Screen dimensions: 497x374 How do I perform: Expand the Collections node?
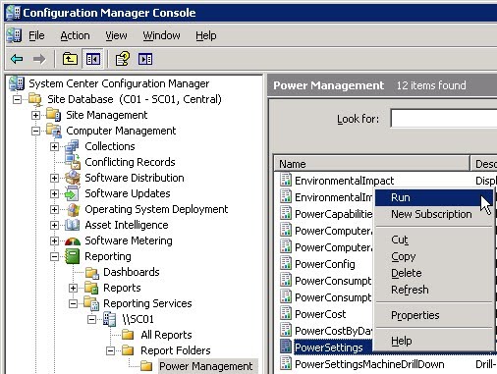[x=54, y=146]
